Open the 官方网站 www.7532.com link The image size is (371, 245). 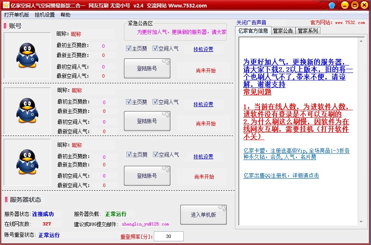point(338,23)
